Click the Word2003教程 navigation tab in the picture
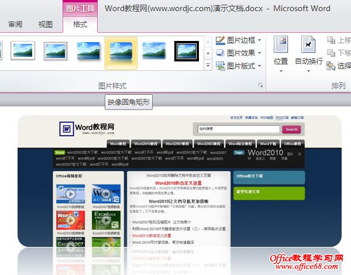The height and width of the screenshot is (275, 351). coord(209,144)
